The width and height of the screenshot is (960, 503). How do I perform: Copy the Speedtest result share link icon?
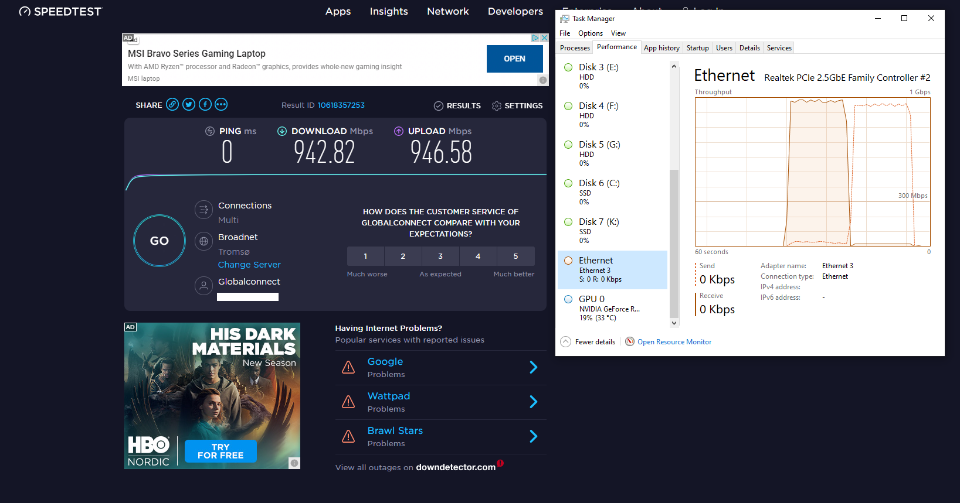pos(172,105)
